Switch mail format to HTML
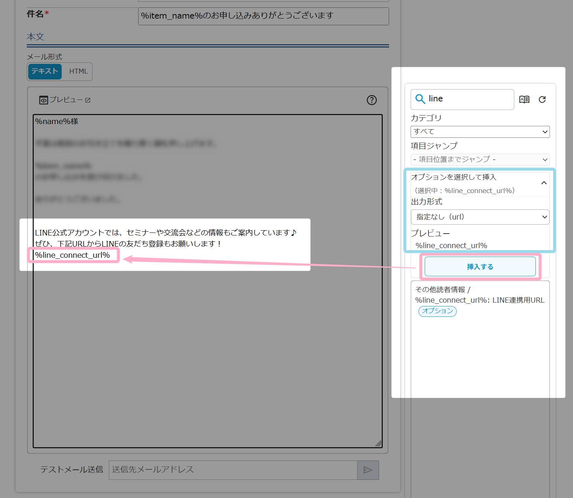 tap(78, 71)
